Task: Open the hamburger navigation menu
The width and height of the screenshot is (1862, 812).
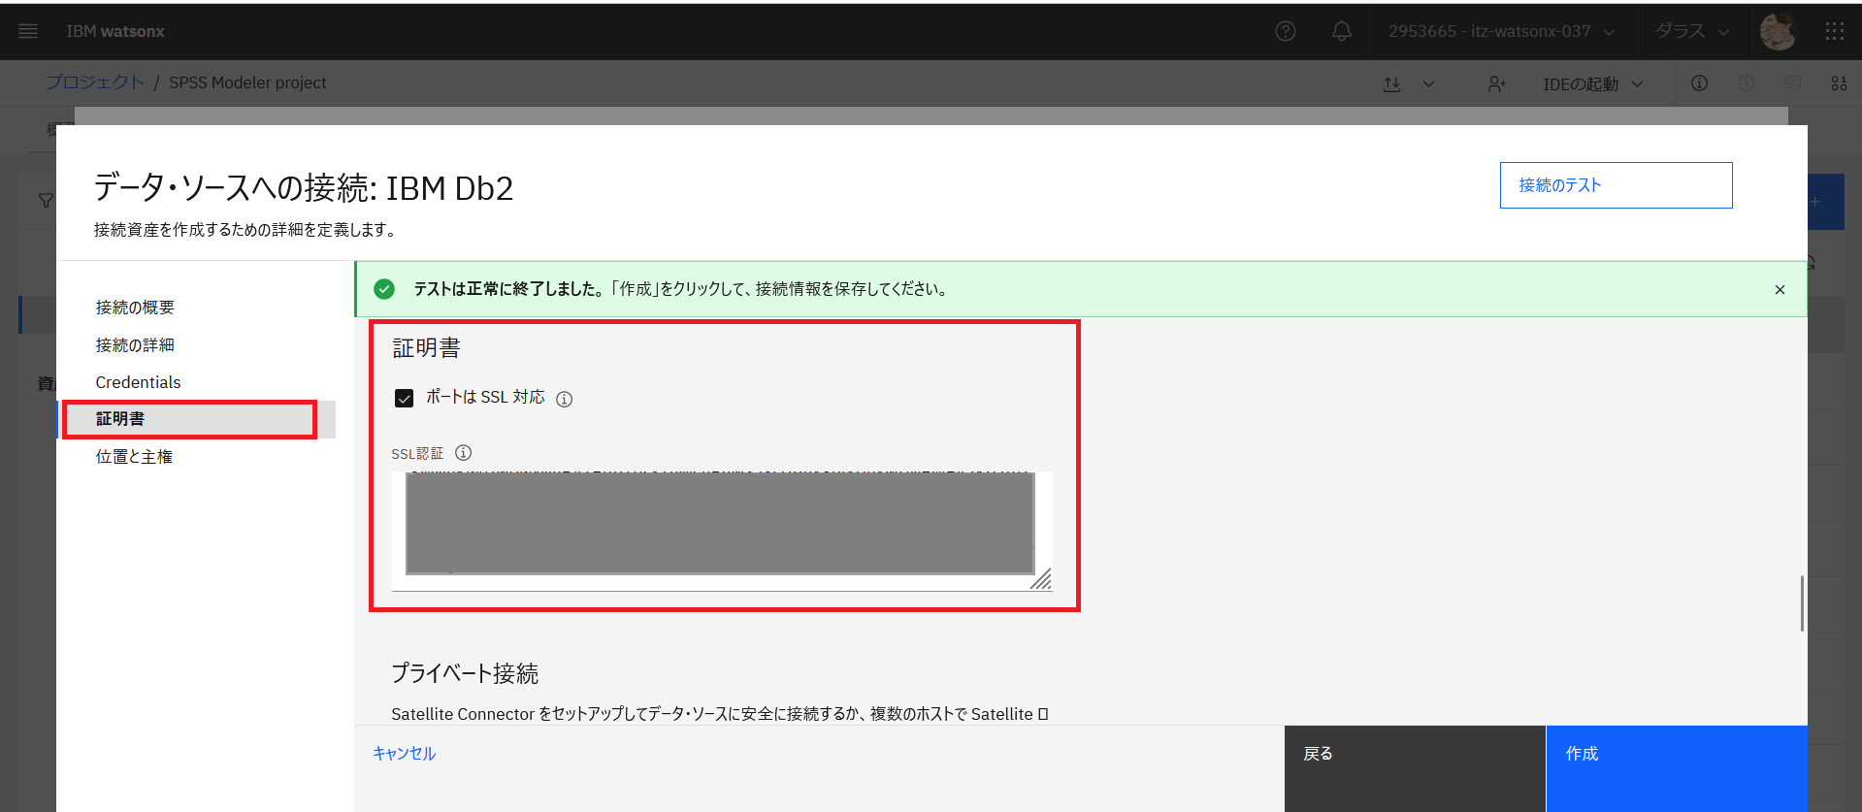Action: point(28,31)
